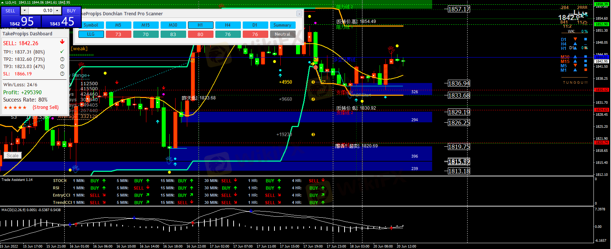Click the Neutral summary status cell

tap(282, 34)
